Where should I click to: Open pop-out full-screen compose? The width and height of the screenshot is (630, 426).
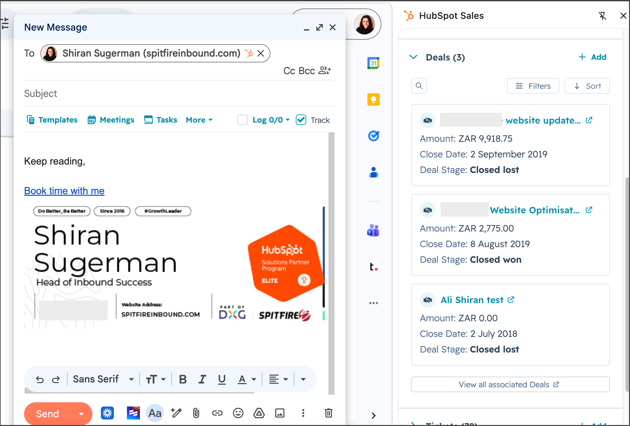click(x=320, y=28)
